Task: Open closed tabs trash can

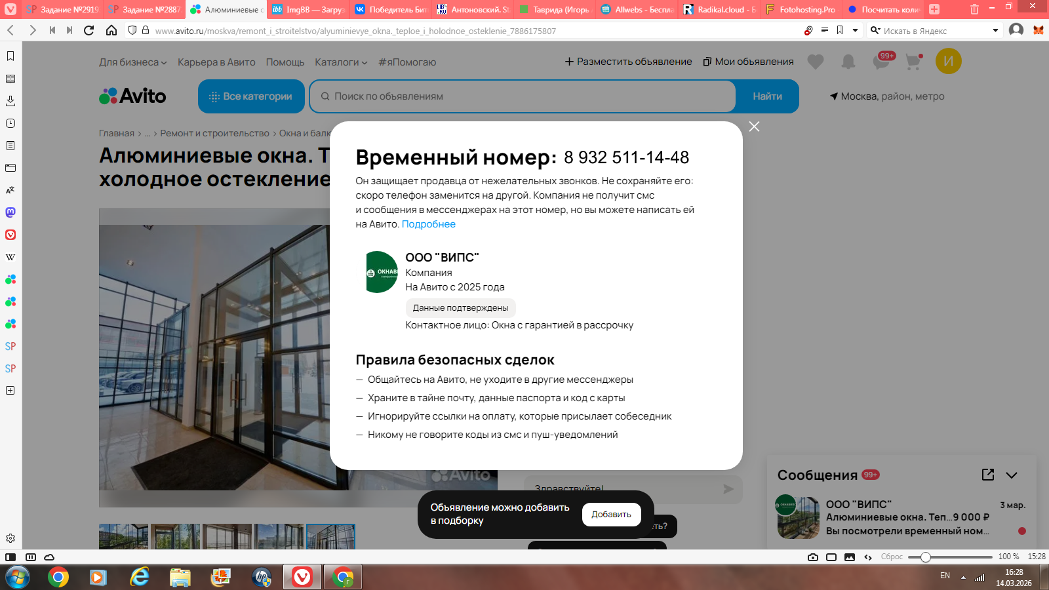Action: pyautogui.click(x=975, y=9)
